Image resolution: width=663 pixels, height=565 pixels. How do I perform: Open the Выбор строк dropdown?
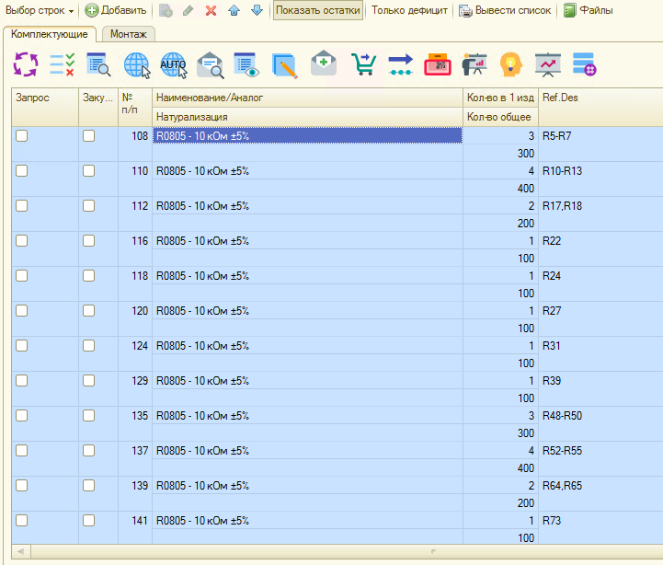click(x=40, y=11)
